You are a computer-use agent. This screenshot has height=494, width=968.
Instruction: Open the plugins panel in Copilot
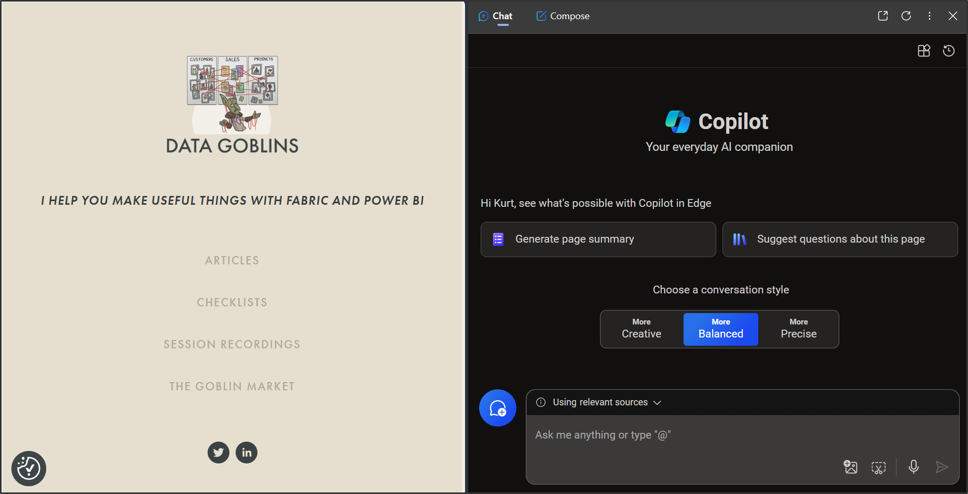924,50
